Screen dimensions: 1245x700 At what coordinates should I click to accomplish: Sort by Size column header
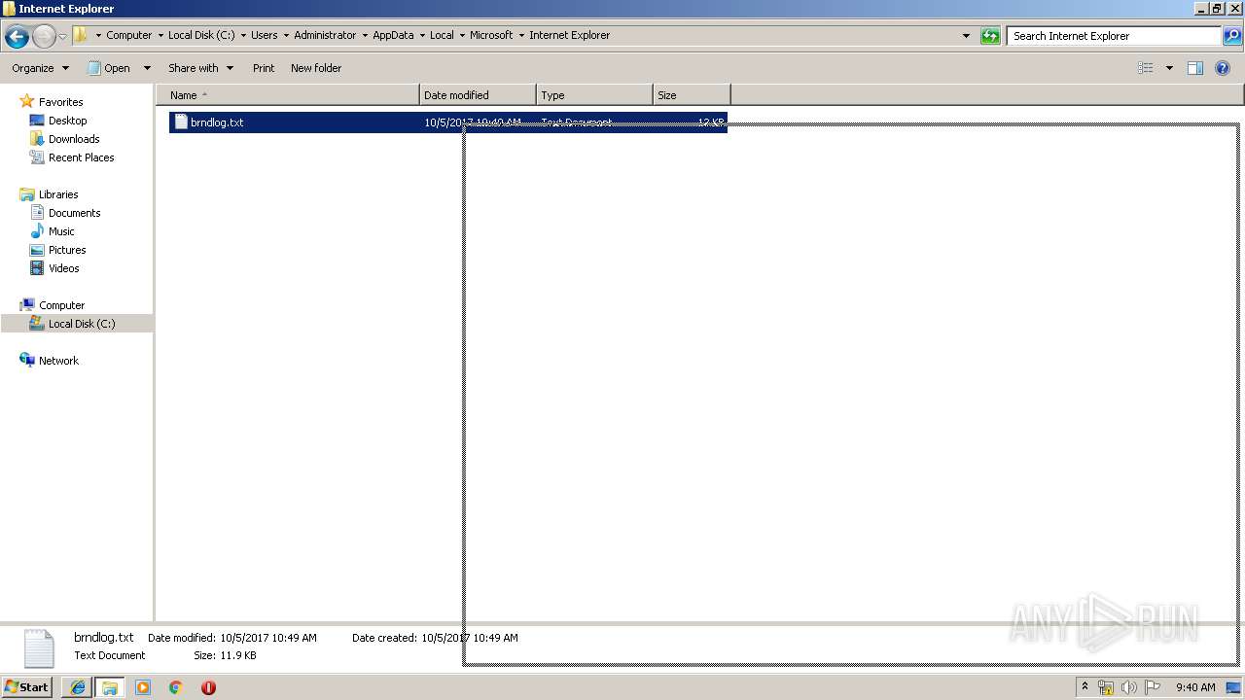692,95
